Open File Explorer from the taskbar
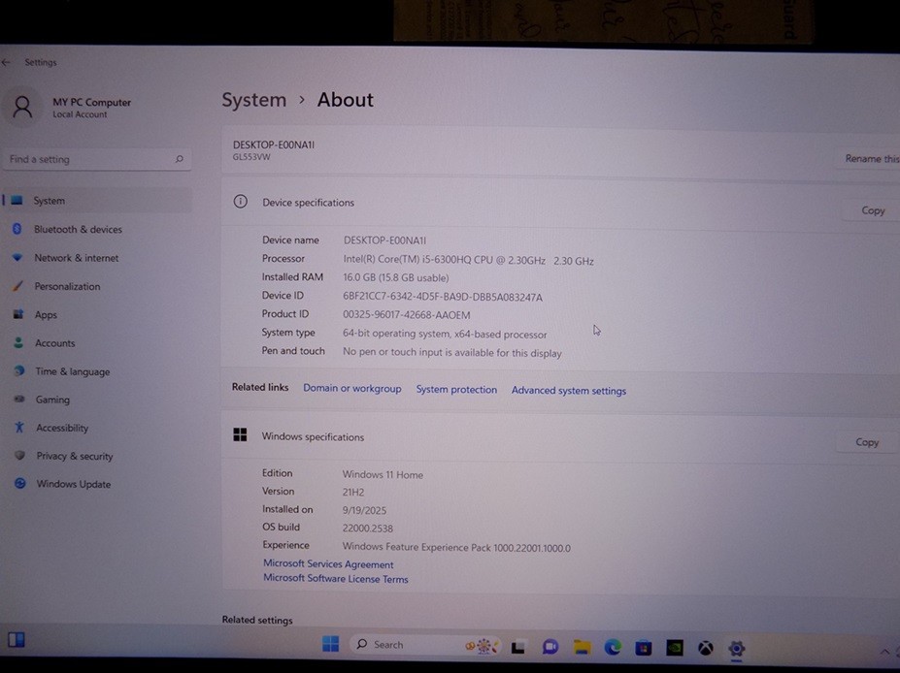Image resolution: width=900 pixels, height=673 pixels. click(x=582, y=647)
